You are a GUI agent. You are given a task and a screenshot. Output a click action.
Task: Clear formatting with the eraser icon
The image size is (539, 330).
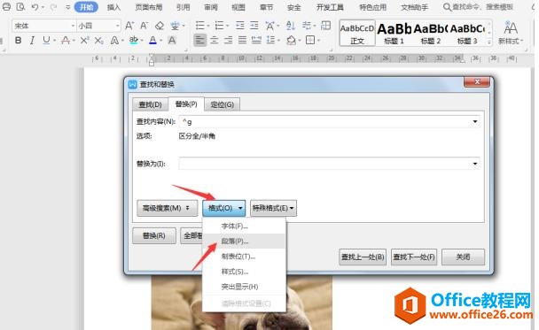coord(160,26)
